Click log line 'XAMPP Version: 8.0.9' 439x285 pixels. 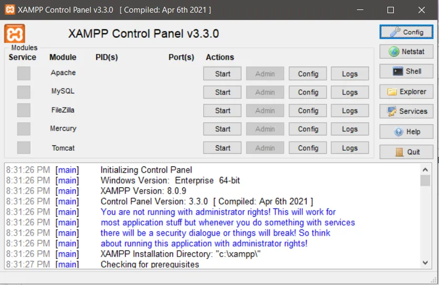144,191
